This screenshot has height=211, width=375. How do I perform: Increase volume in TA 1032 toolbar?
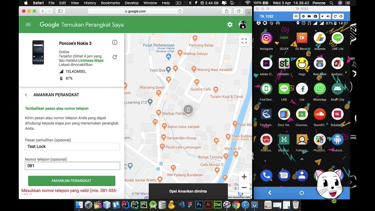(x=328, y=16)
